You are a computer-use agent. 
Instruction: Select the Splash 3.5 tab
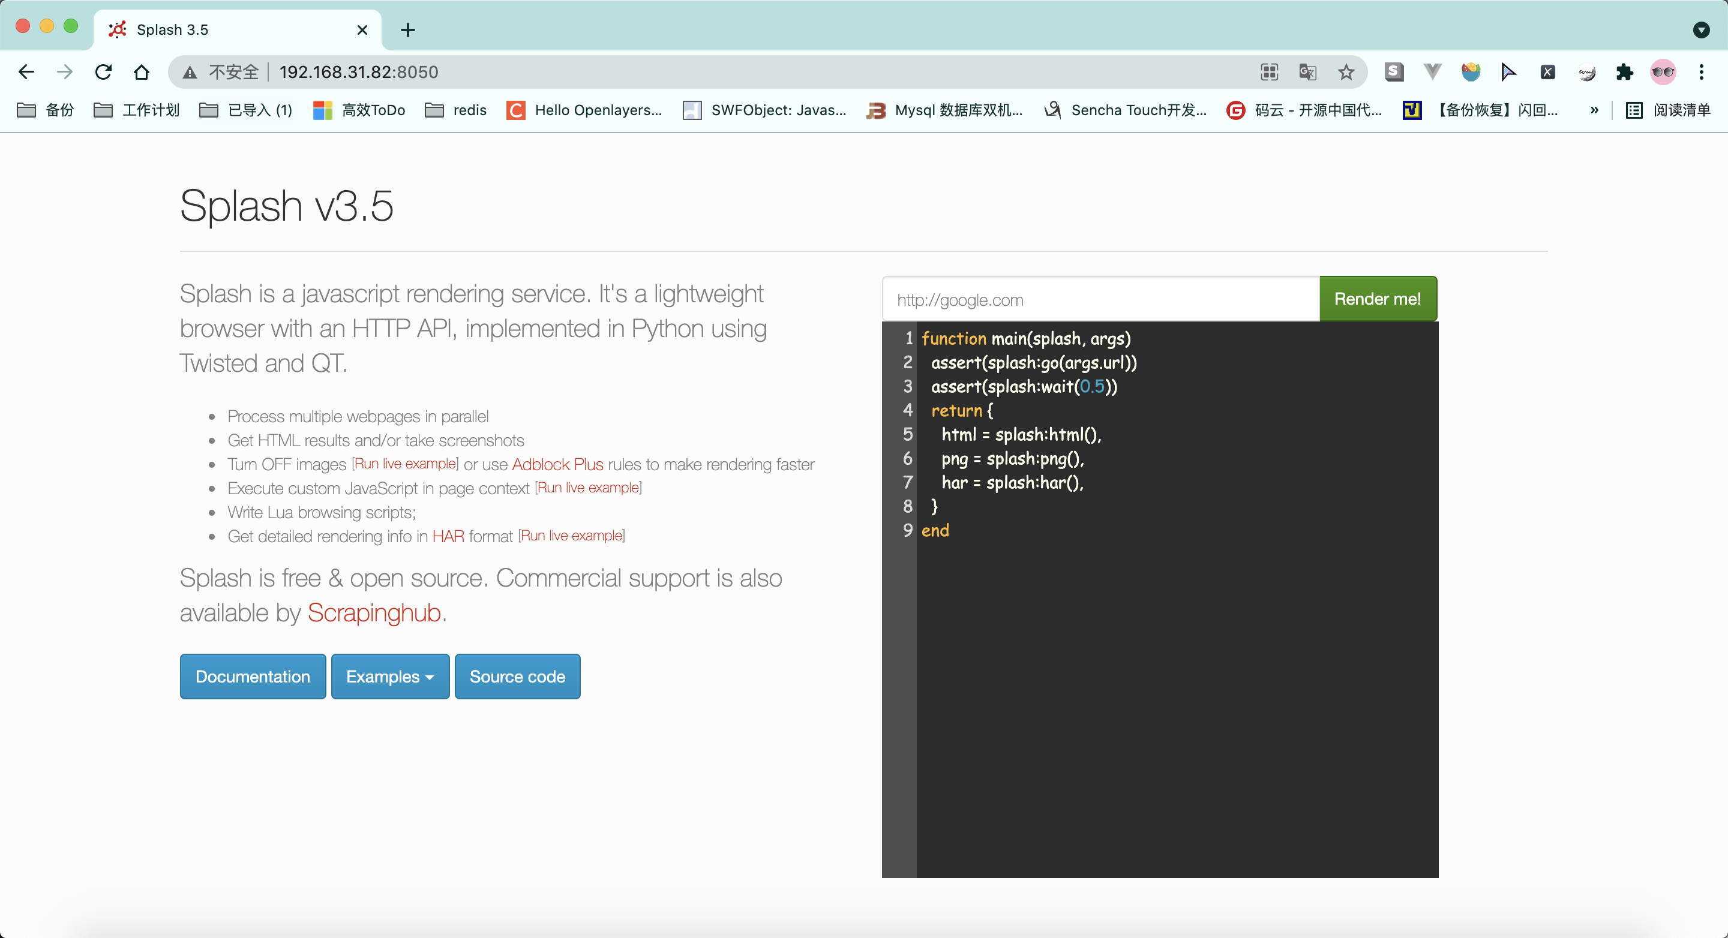[x=237, y=29]
